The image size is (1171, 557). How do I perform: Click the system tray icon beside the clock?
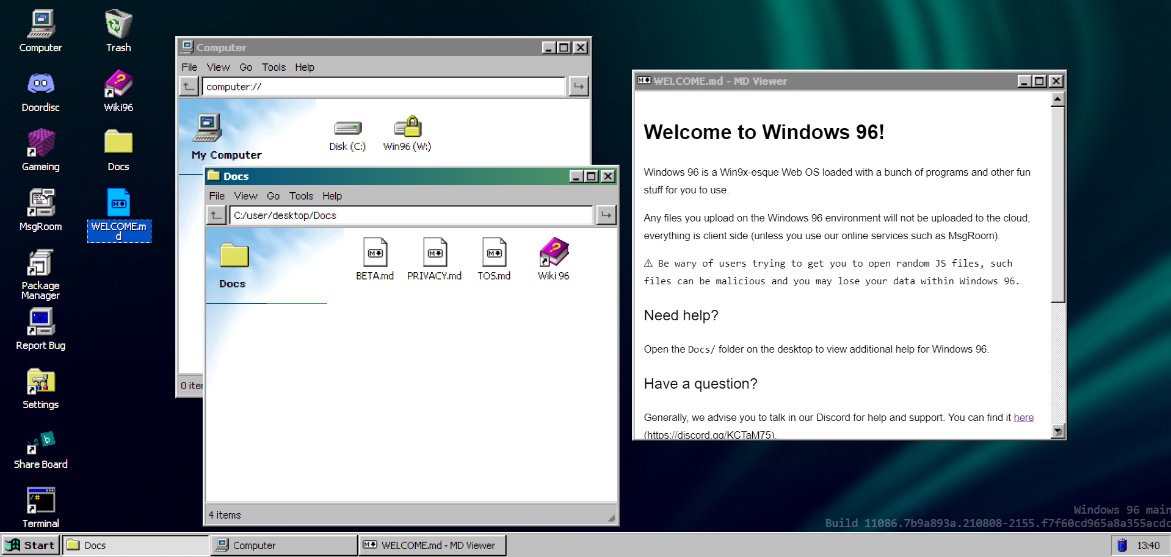(x=1122, y=545)
